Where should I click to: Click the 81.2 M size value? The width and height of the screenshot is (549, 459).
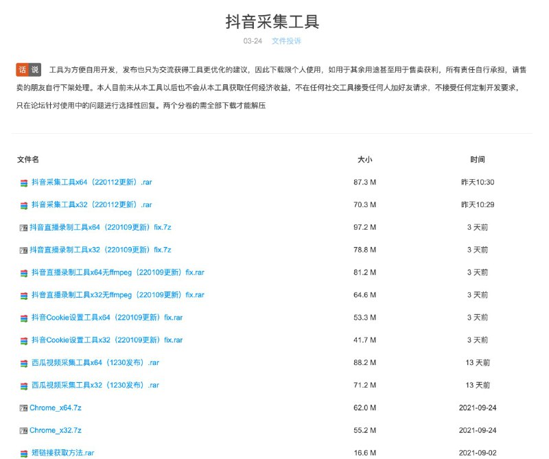click(x=364, y=272)
